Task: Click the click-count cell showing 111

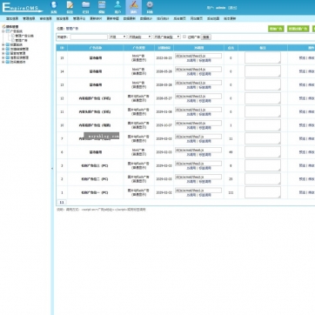Action: click(x=231, y=192)
